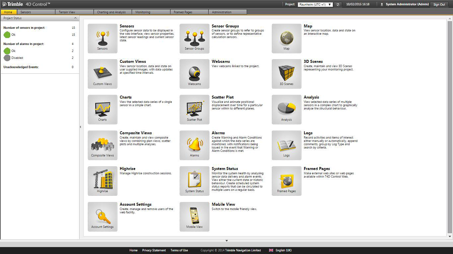The width and height of the screenshot is (453, 254).
Task: Click the vertical scrollbar down arrow
Action: point(450,236)
